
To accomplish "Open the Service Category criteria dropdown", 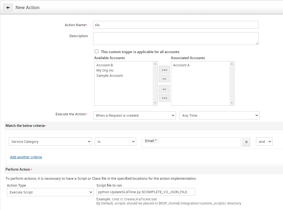I will point(50,141).
